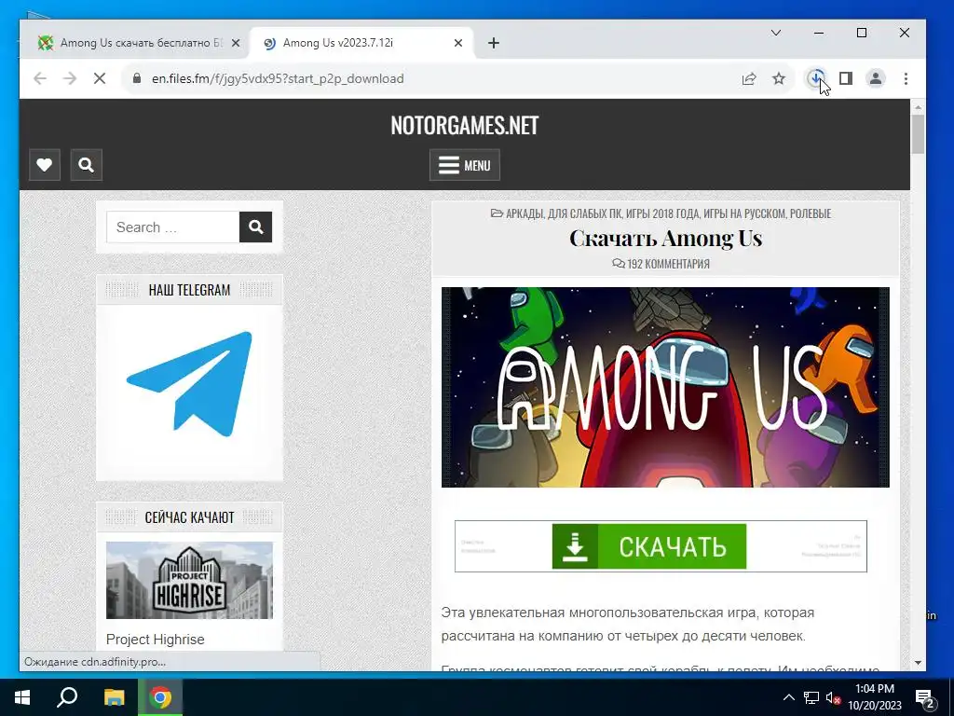Image resolution: width=954 pixels, height=716 pixels.
Task: Close the Among Us v2023.7.12i tab
Action: 458,43
